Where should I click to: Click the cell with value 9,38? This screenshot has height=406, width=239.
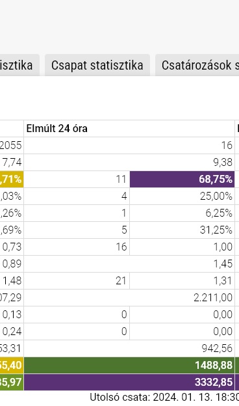tap(129, 163)
